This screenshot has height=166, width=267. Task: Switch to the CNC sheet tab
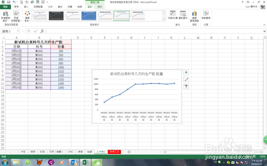[70, 152]
